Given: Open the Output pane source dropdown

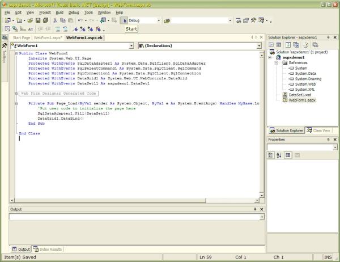Looking at the screenshot, I should point(262,217).
